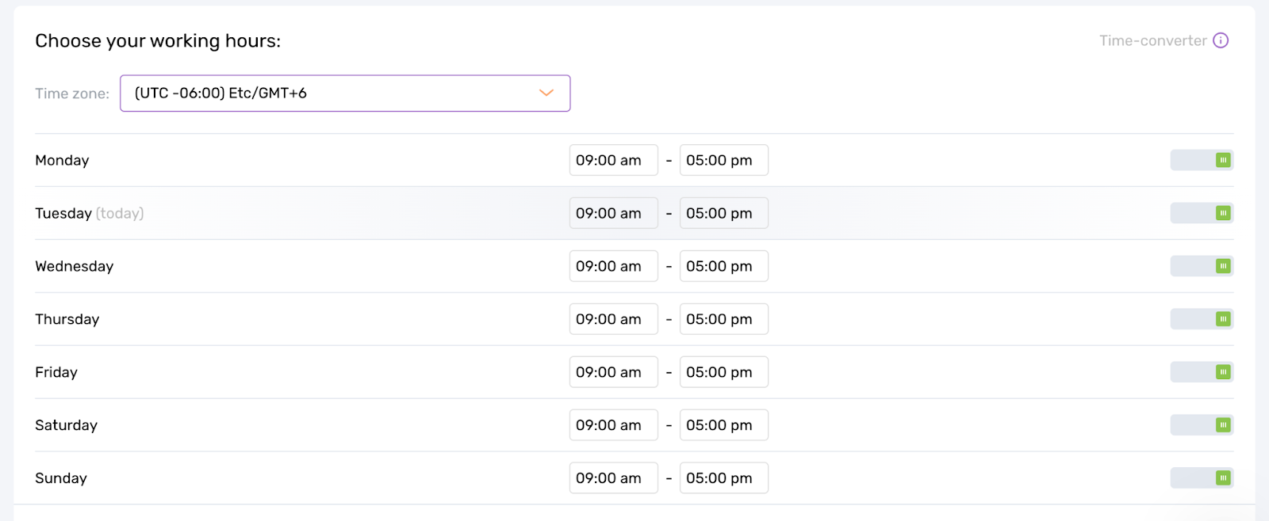Change Saturday start time field
Viewport: 1269px width, 521px height.
[614, 425]
